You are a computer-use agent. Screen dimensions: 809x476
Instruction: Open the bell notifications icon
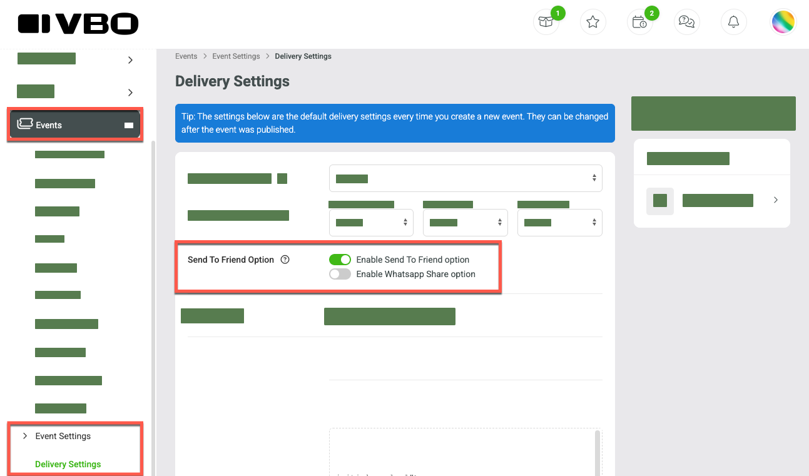tap(734, 23)
